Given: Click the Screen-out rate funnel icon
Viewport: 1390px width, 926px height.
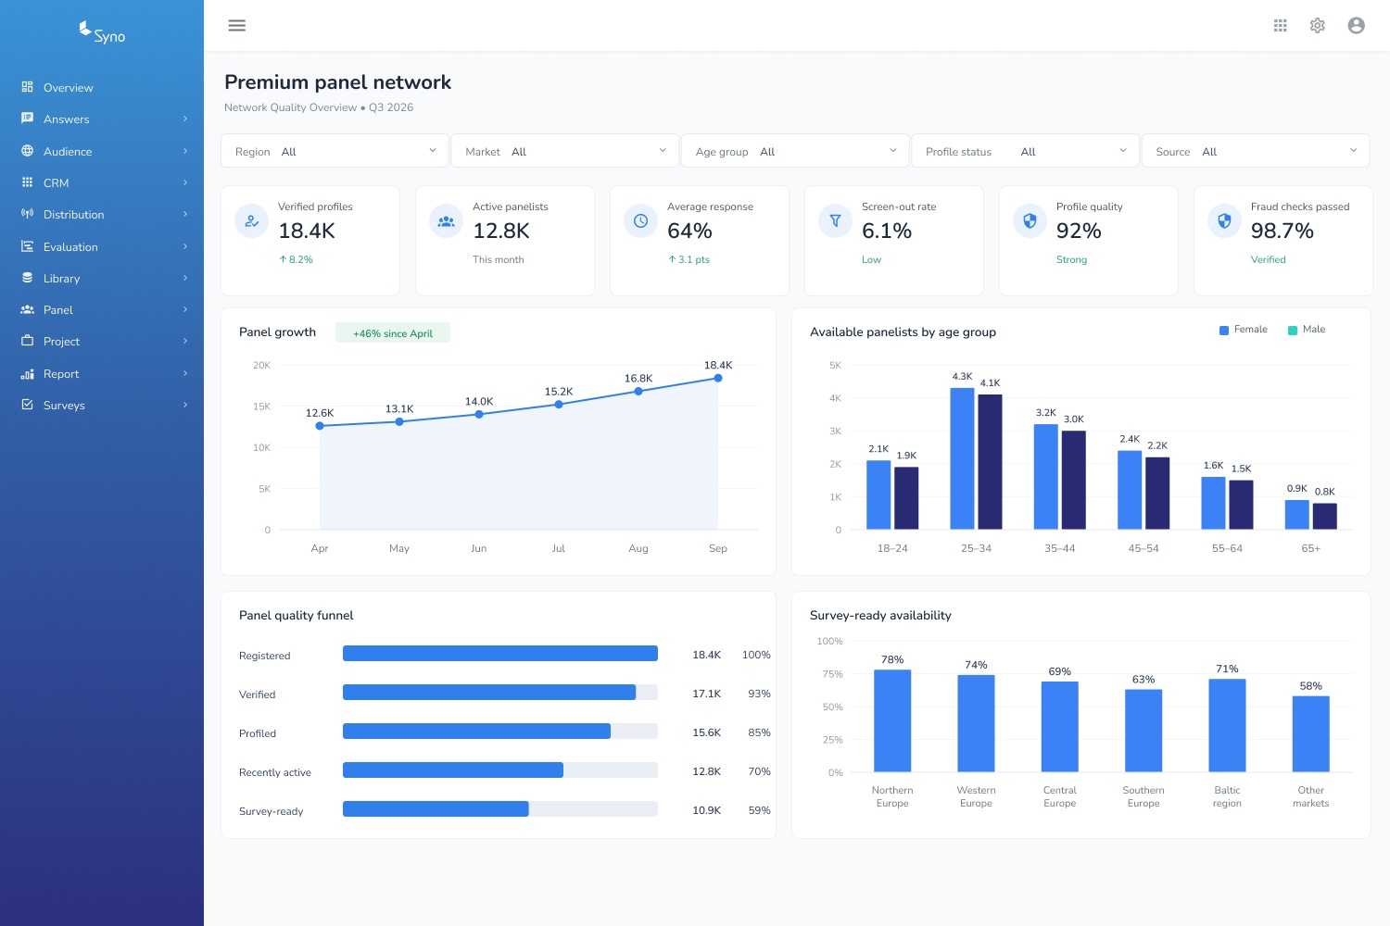Looking at the screenshot, I should tap(835, 221).
